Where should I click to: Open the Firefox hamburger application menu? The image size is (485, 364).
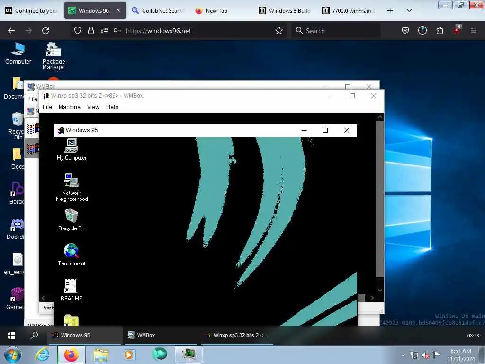tap(473, 30)
